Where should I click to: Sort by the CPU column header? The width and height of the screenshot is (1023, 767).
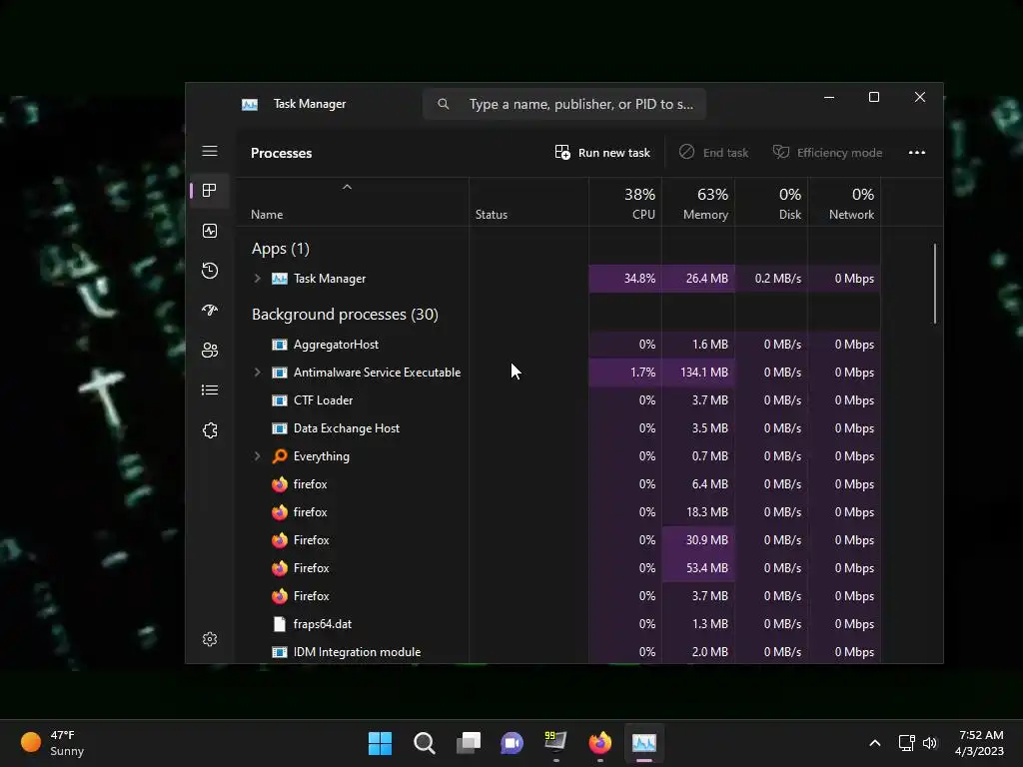tap(625, 203)
